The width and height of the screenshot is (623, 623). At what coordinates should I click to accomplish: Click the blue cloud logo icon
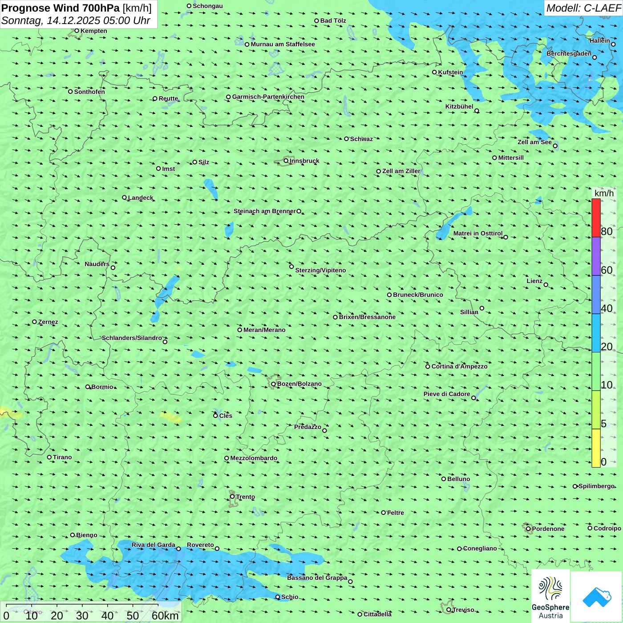coord(597,597)
